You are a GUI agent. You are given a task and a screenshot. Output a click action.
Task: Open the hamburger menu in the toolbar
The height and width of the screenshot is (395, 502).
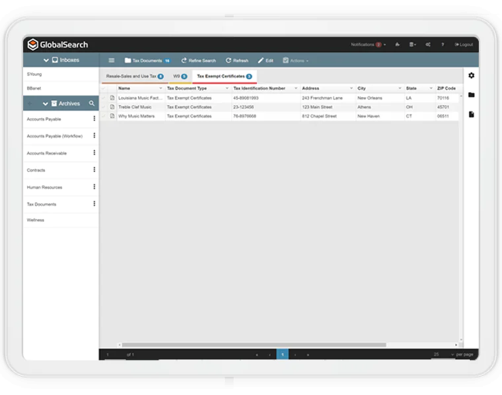(x=111, y=61)
